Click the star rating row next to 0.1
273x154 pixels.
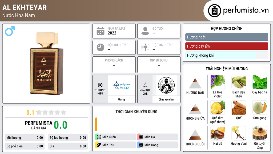(51, 113)
